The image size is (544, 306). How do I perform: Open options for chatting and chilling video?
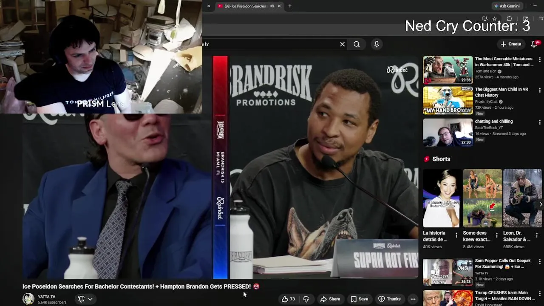pos(540,122)
